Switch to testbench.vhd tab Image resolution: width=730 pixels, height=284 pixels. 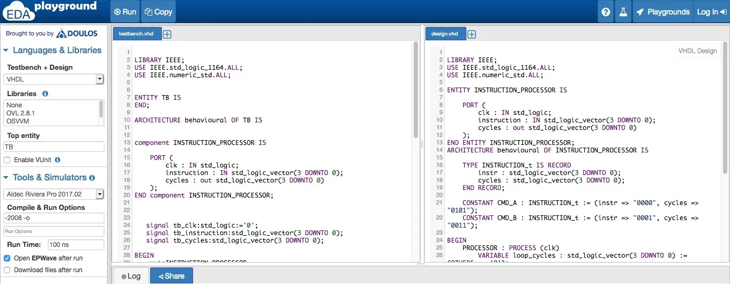tap(136, 33)
